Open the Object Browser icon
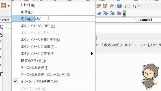 (x=105, y=6)
